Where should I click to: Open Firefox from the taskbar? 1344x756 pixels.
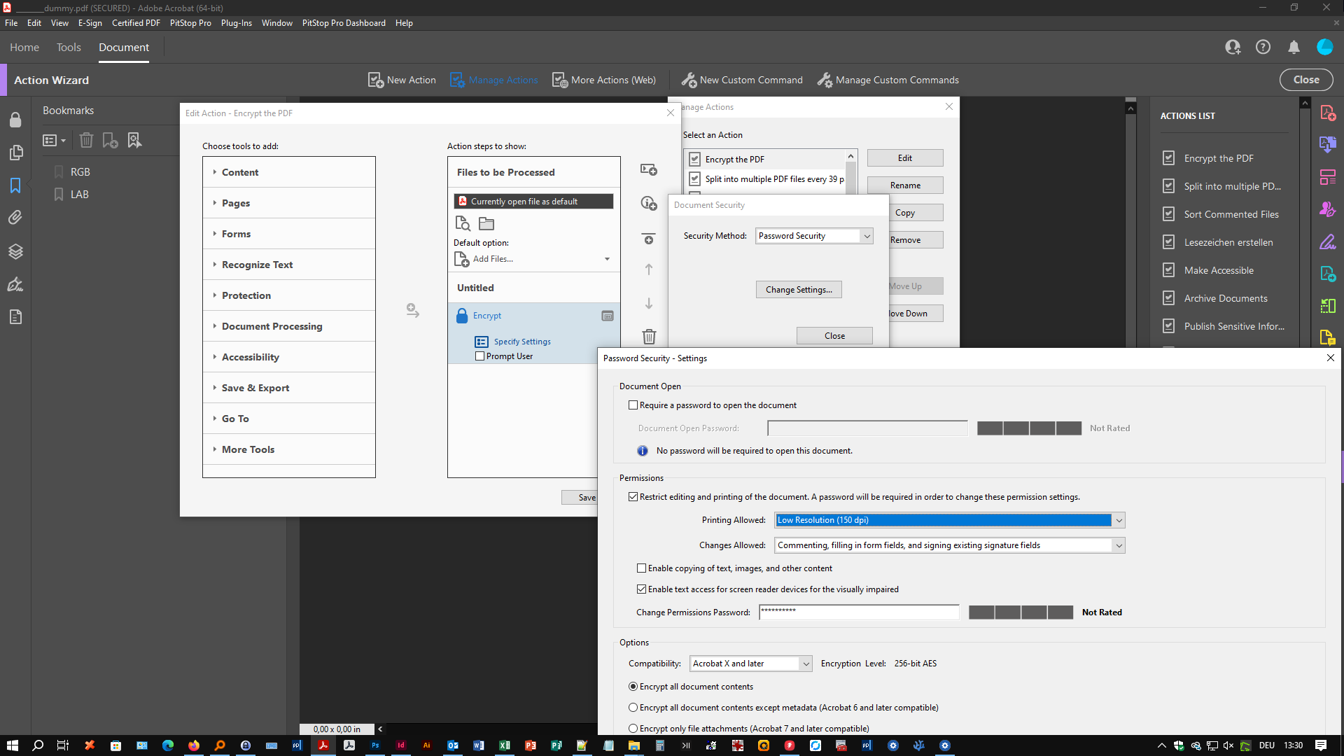coord(194,745)
